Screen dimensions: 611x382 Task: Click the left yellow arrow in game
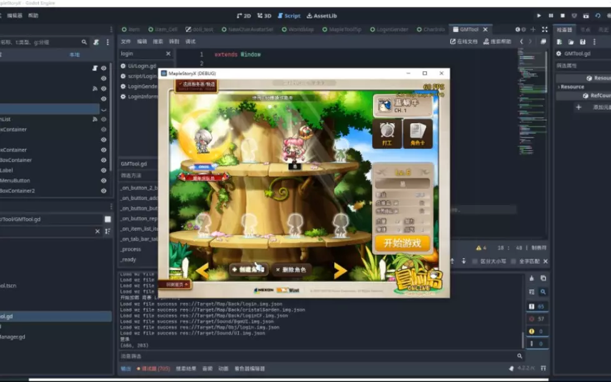[202, 271]
